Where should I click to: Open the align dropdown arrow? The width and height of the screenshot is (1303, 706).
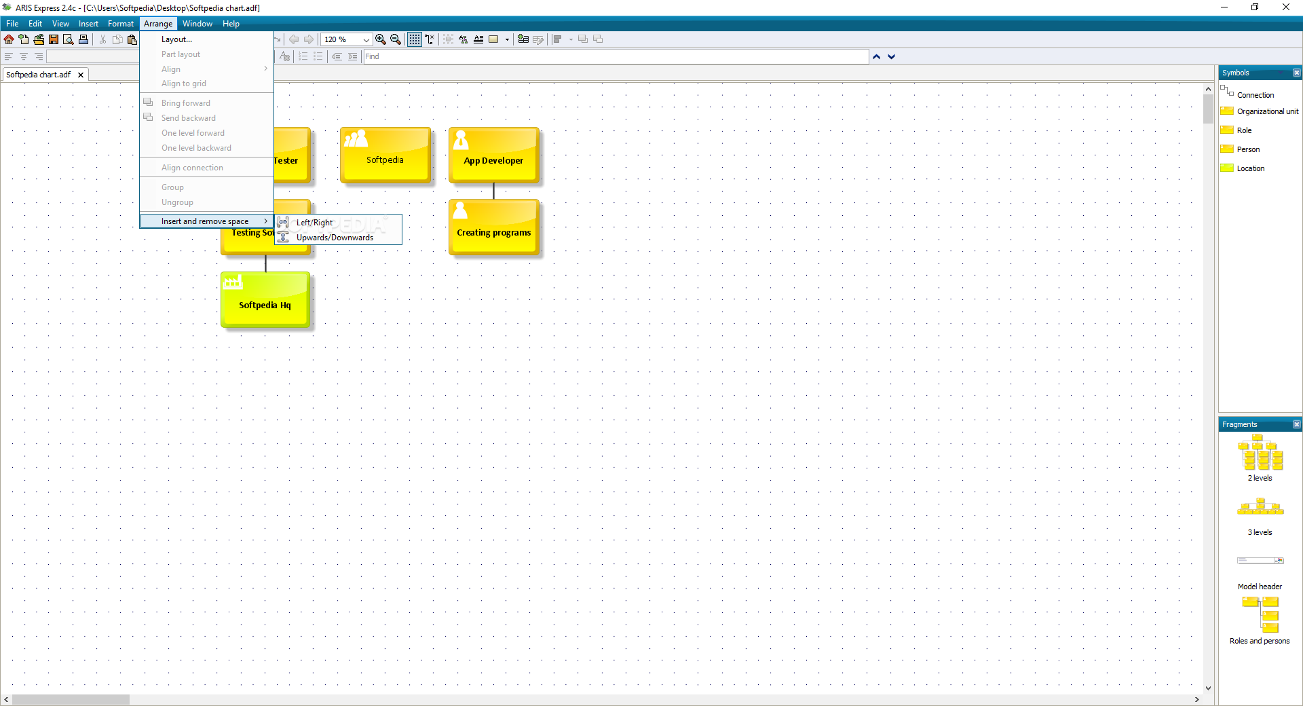[x=571, y=39]
